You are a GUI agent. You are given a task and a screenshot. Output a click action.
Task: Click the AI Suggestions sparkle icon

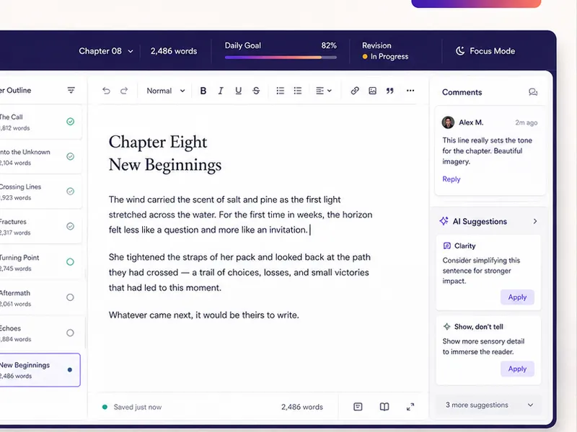(444, 221)
